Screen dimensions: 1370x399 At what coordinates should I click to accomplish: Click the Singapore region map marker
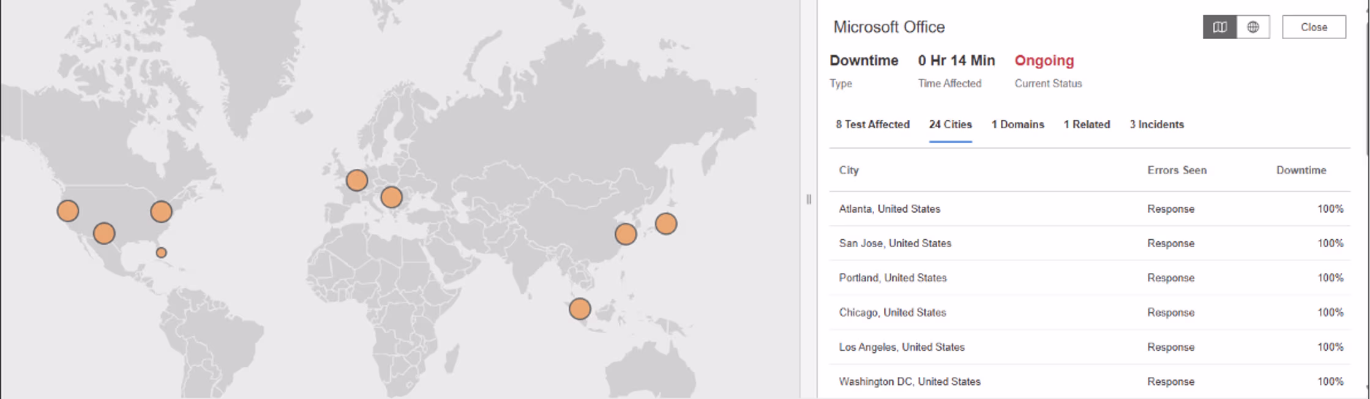[x=580, y=309]
